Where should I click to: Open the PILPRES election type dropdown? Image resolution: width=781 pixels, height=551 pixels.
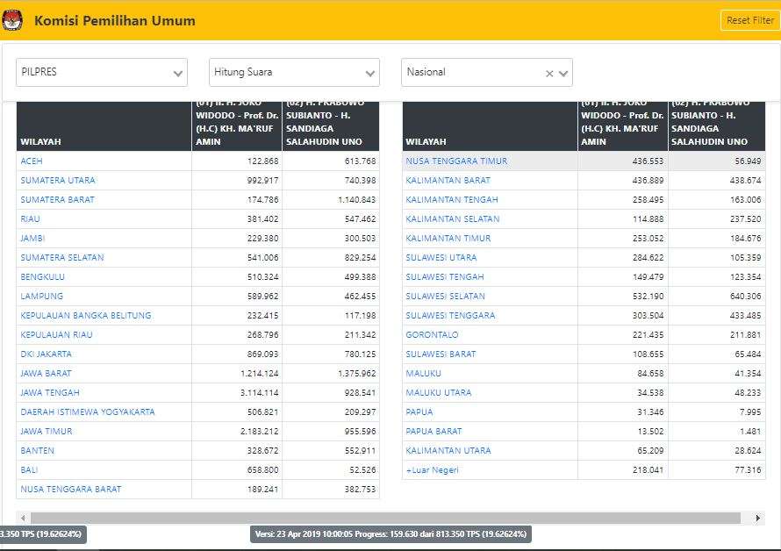coord(102,73)
